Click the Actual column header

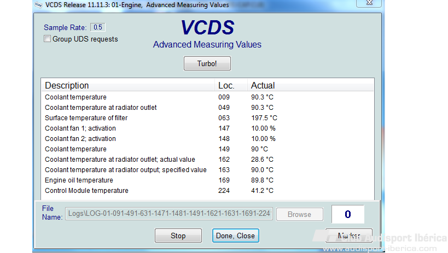[x=310, y=85]
